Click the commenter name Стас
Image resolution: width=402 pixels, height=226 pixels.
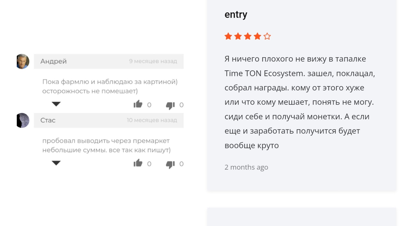tap(48, 120)
